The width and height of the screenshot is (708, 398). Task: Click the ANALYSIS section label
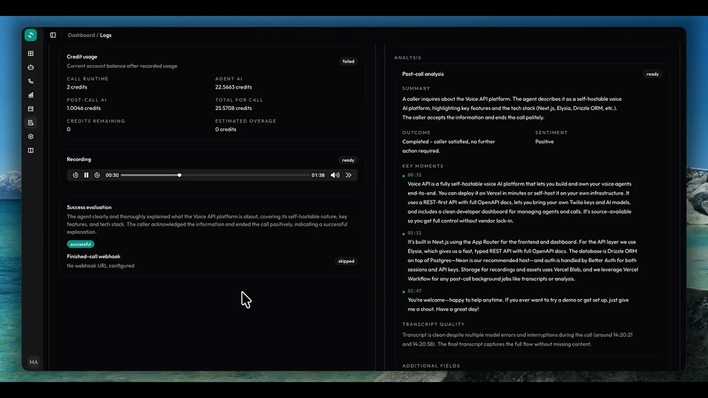click(x=408, y=57)
